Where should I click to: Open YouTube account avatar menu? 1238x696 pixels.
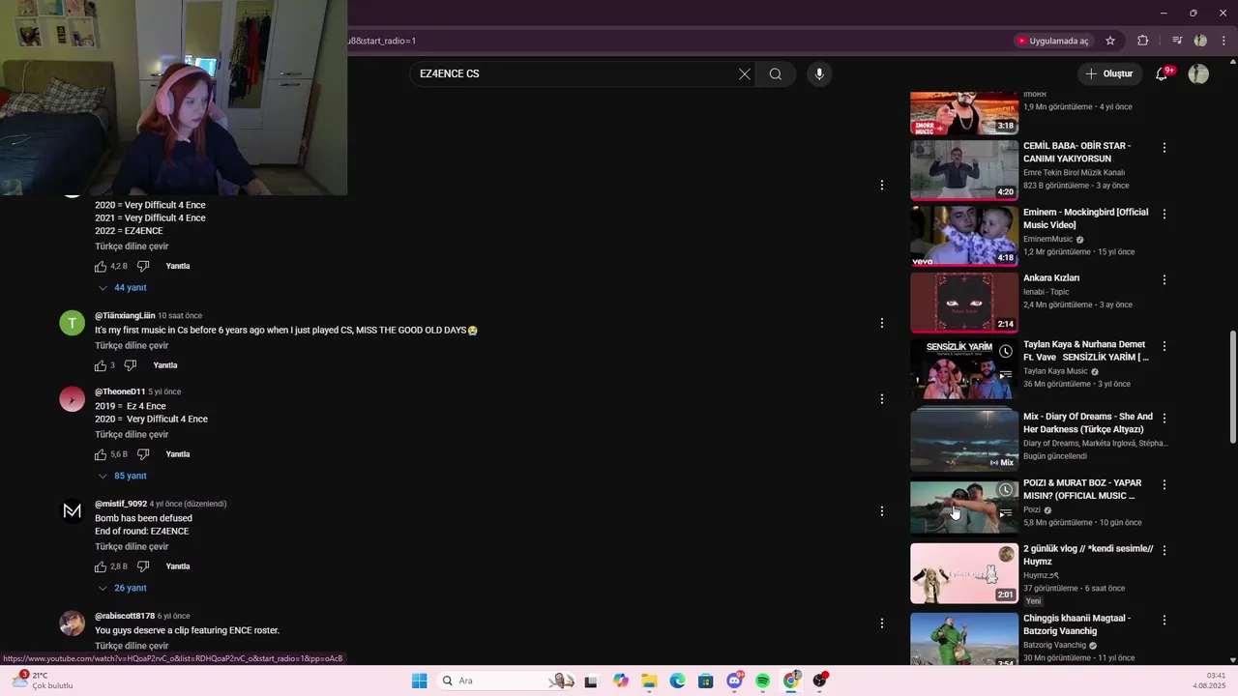[1198, 73]
